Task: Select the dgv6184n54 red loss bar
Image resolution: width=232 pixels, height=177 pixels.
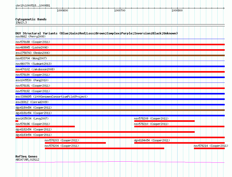Action: coord(180,143)
